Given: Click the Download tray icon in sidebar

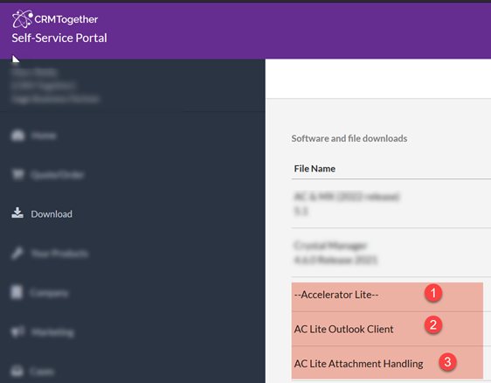Looking at the screenshot, I should [17, 212].
